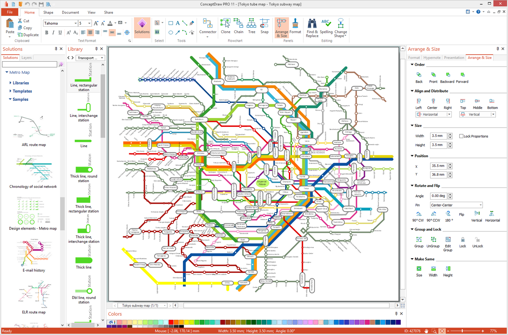Open Find & Replace
Screen dimensions: 508x335
(x=312, y=28)
